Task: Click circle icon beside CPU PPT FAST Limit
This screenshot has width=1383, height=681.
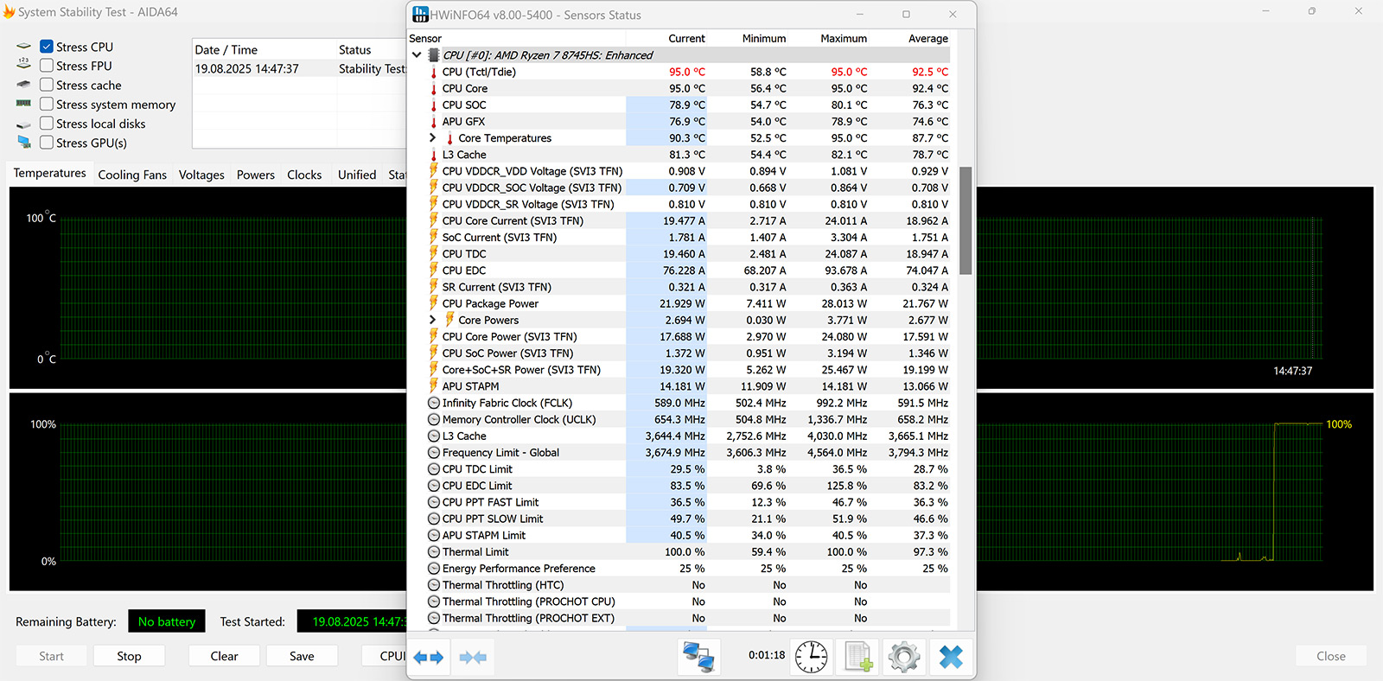Action: coord(434,502)
